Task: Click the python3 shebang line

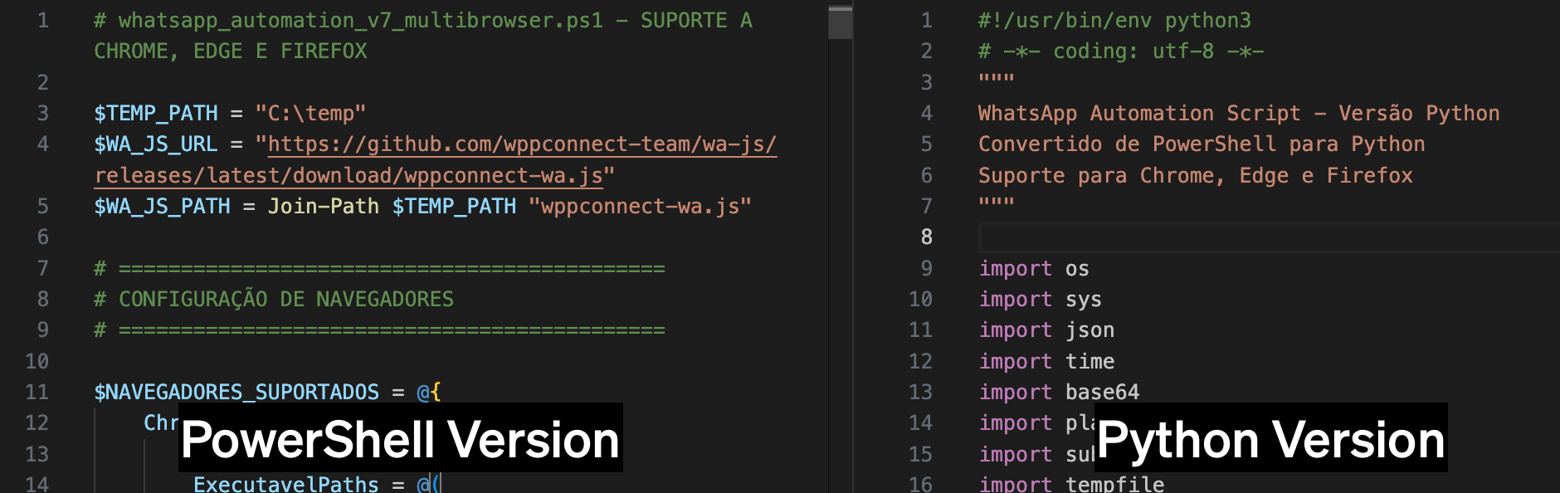Action: [1114, 21]
